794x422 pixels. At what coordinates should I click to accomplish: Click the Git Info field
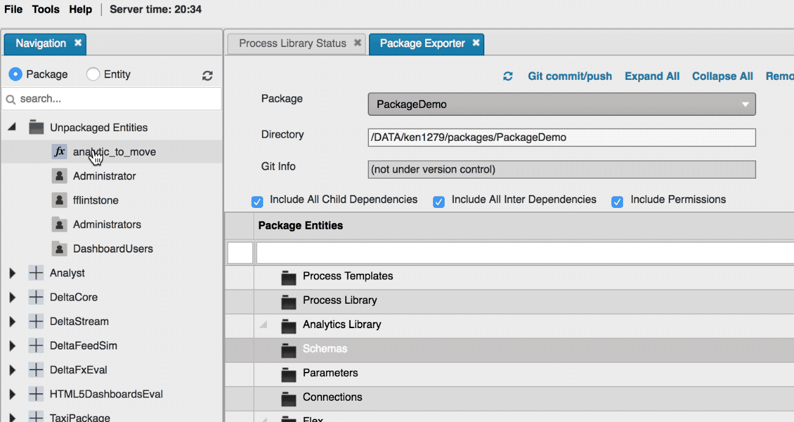(x=562, y=170)
